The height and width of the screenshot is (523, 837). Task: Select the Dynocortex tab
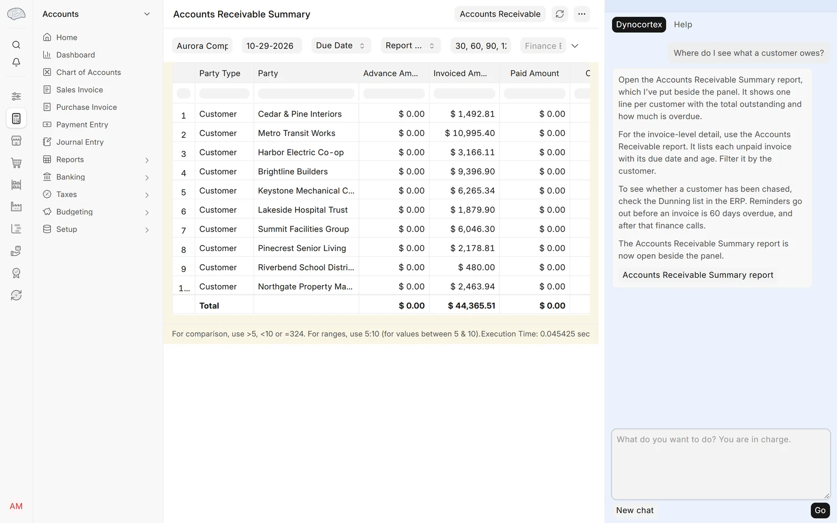point(639,25)
